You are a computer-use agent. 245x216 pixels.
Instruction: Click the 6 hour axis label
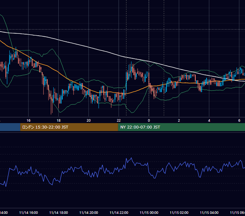tap(239, 121)
